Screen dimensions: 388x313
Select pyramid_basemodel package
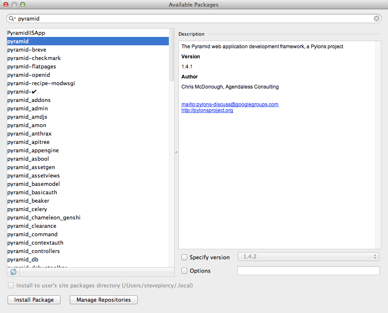(88, 184)
